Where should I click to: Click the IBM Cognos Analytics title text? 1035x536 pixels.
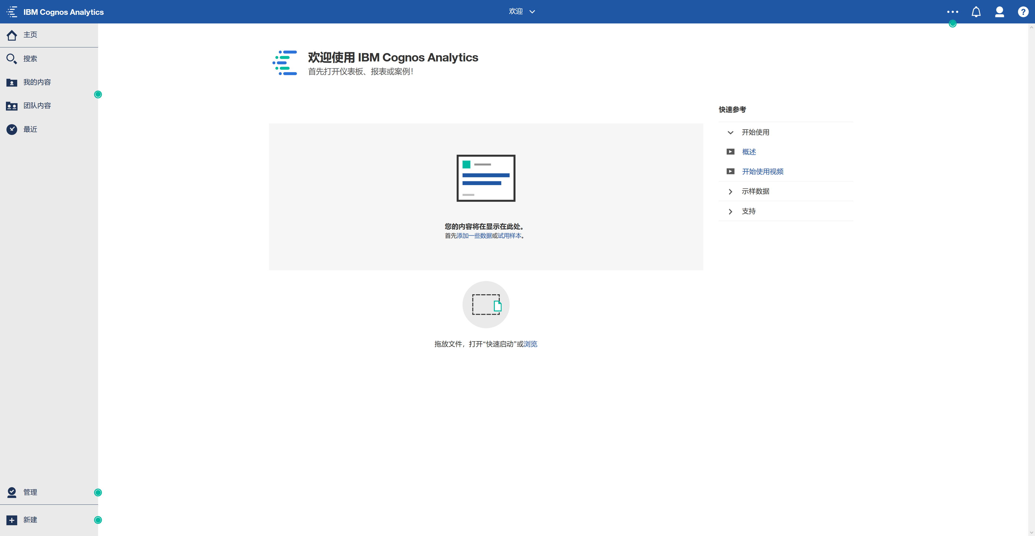(64, 12)
